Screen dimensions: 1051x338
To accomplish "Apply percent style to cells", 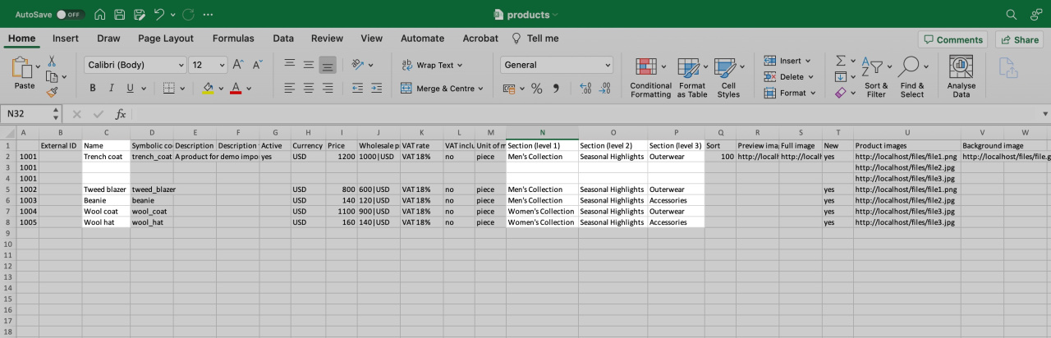I will [537, 89].
